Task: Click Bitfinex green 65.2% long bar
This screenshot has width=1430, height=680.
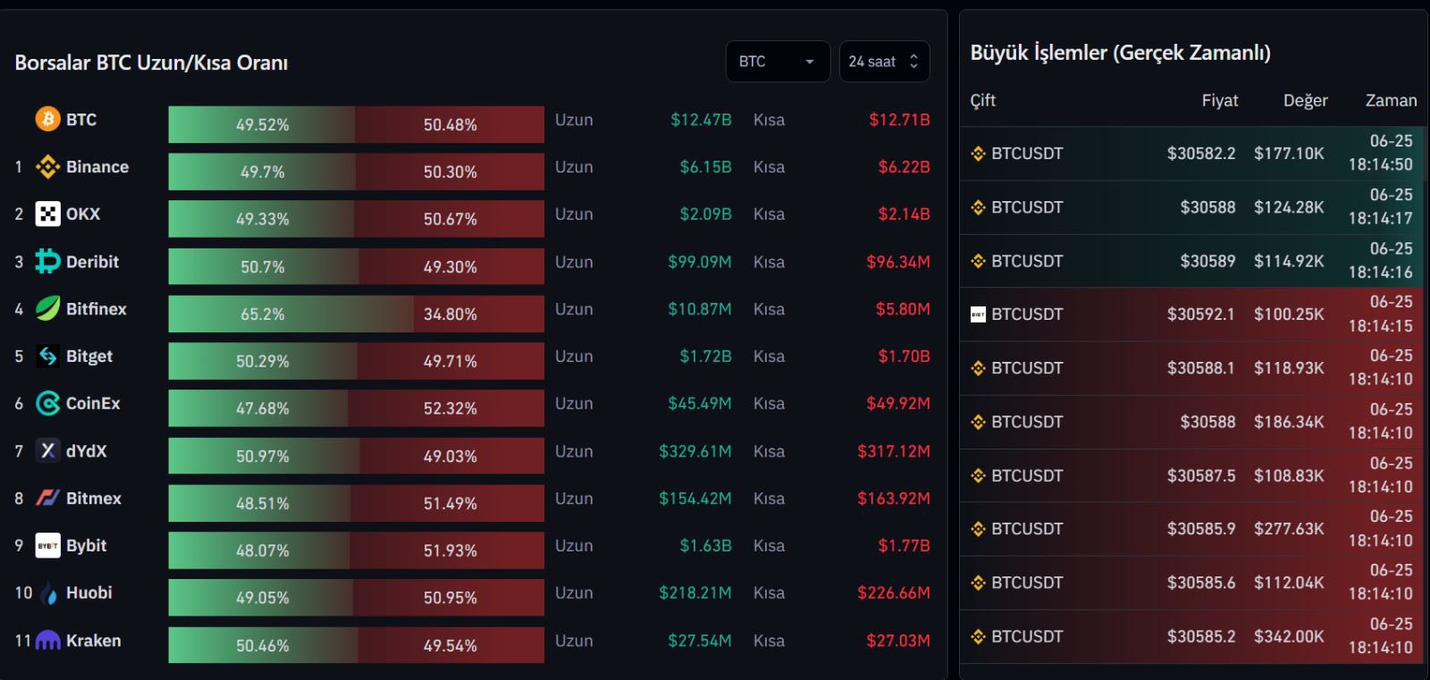Action: pyautogui.click(x=290, y=314)
